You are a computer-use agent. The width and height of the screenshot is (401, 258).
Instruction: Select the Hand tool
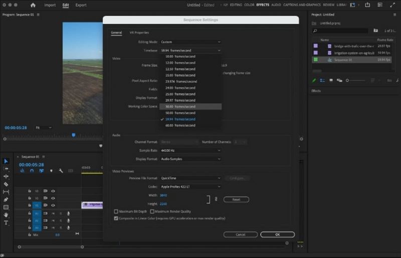6,215
